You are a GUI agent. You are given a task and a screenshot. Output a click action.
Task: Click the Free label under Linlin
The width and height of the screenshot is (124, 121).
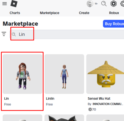coord(49,104)
